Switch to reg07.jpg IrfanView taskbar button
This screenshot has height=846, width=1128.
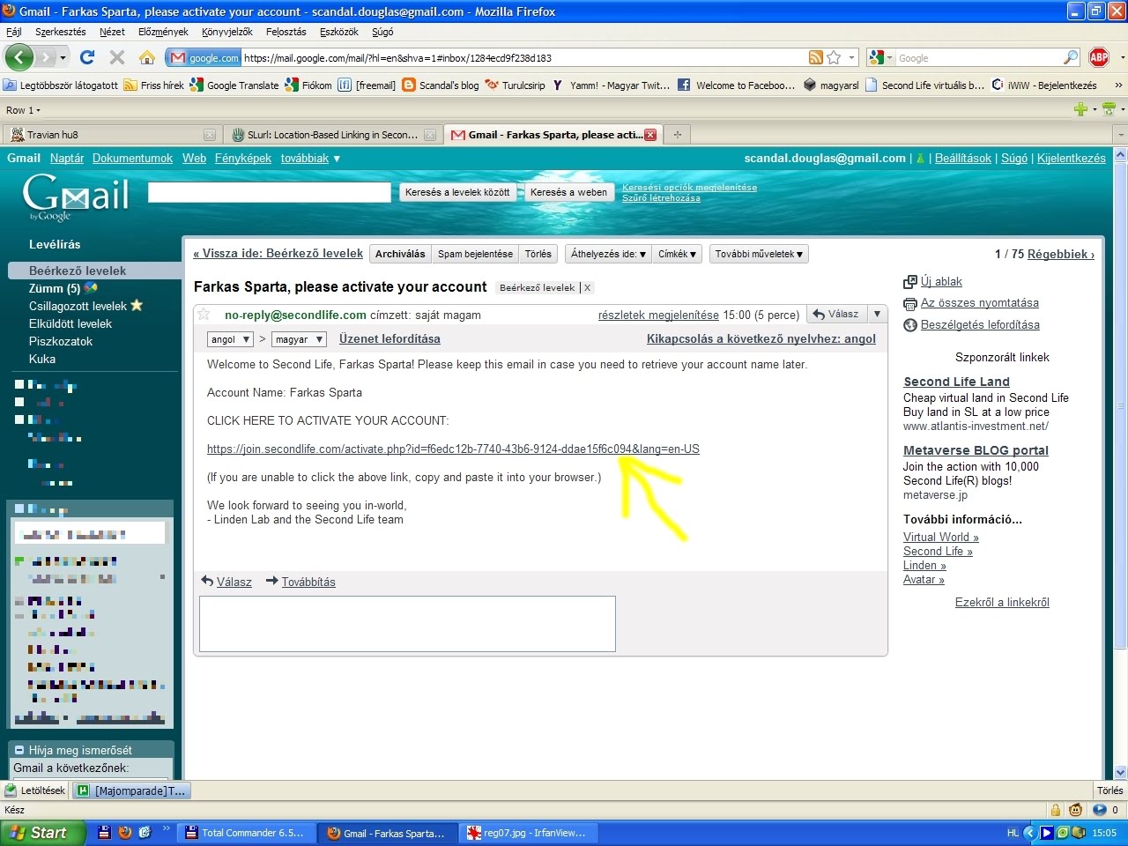(530, 833)
